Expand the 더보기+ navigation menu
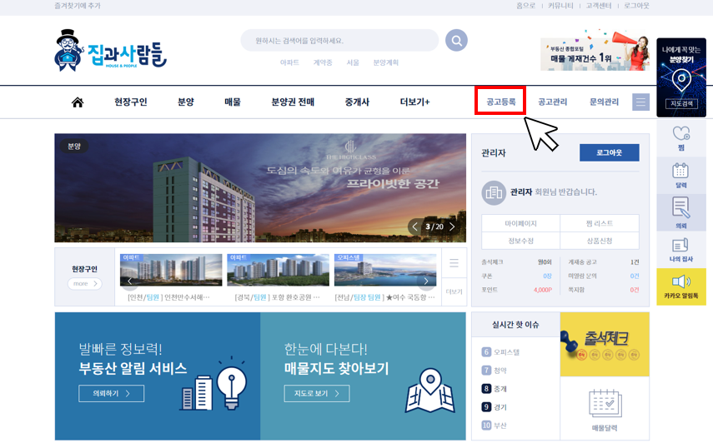This screenshot has width=713, height=448. 414,102
